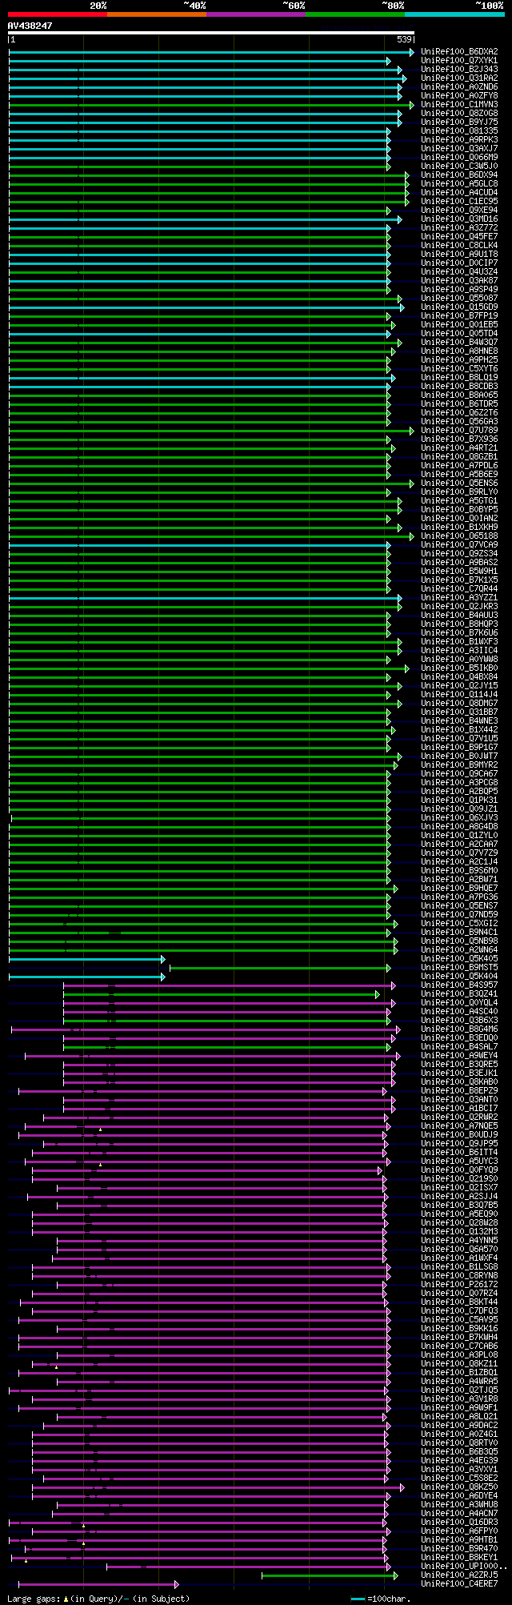Open hit UniRef100_Q31RA2
The image size is (512, 1605).
coord(459,78)
